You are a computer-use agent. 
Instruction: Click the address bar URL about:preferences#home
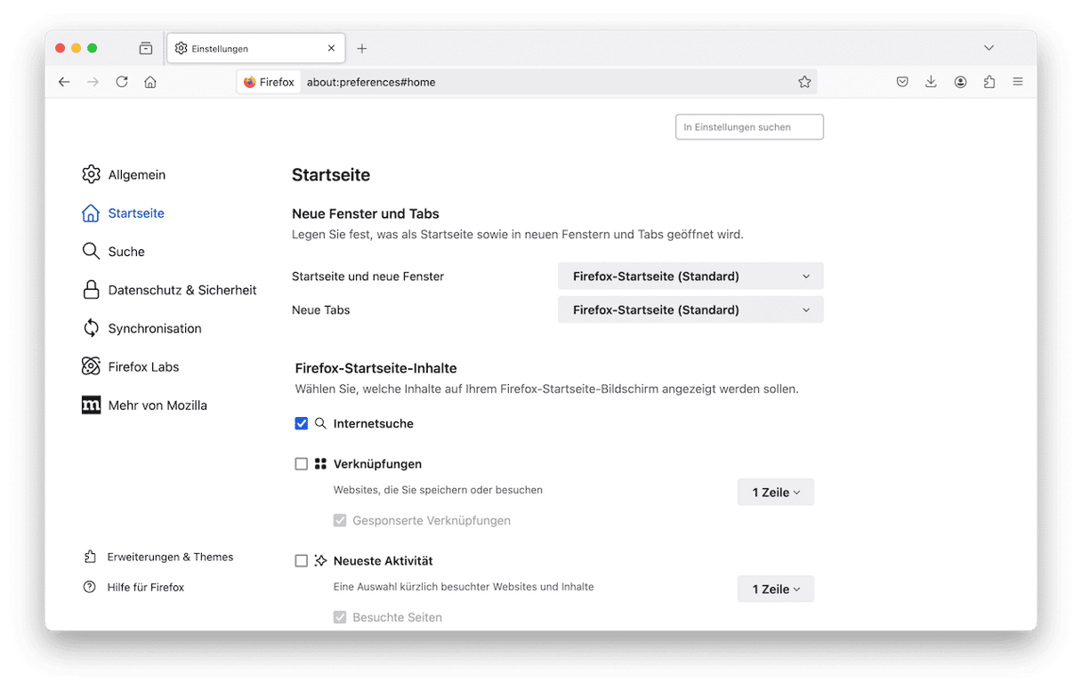click(371, 82)
